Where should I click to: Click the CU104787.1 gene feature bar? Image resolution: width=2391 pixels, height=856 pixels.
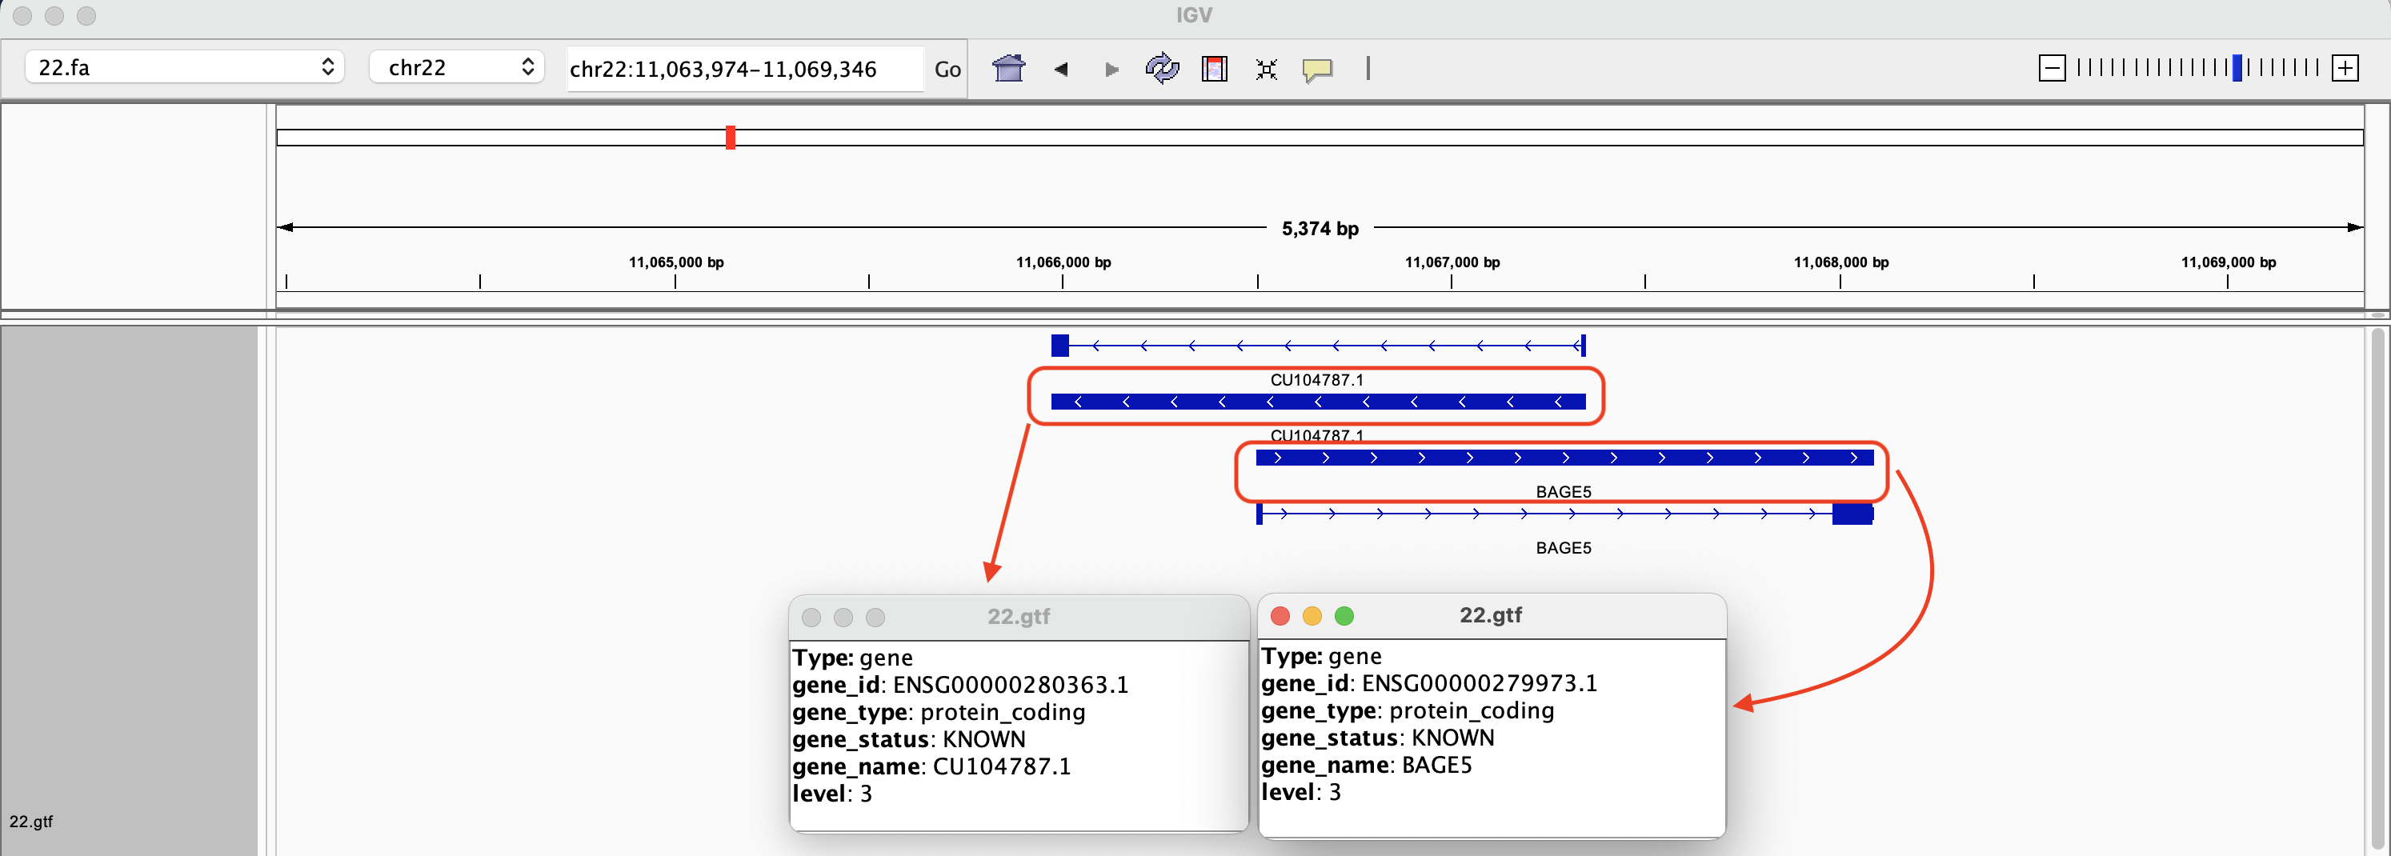[1318, 402]
